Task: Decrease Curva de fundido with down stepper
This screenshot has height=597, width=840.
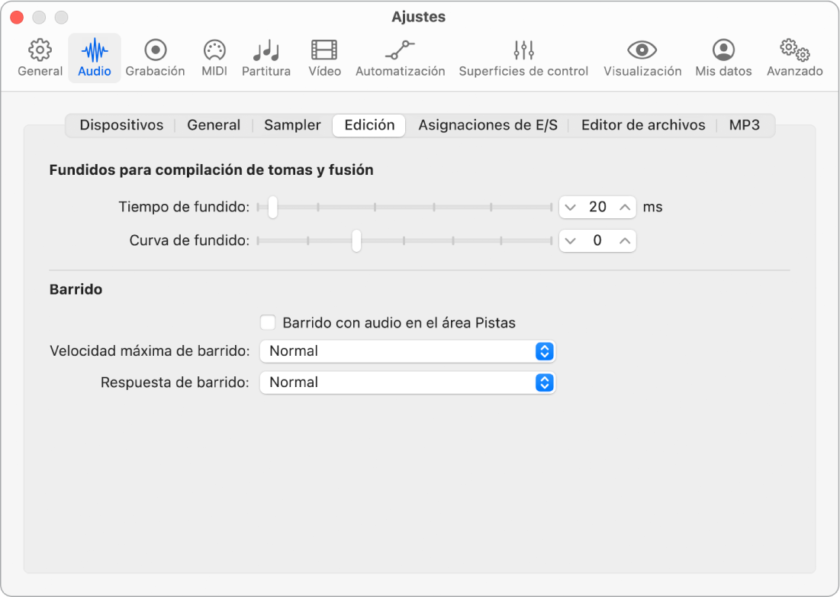Action: coord(571,240)
